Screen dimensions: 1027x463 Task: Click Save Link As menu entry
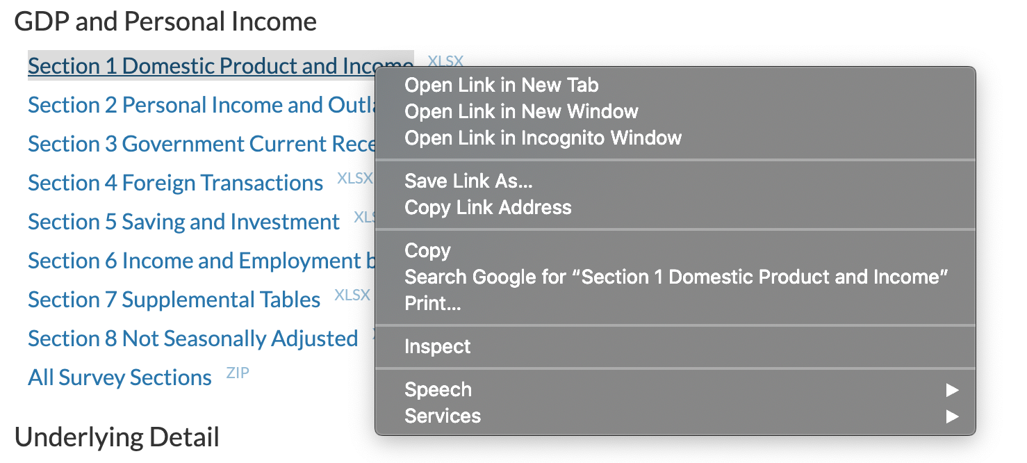pos(468,181)
